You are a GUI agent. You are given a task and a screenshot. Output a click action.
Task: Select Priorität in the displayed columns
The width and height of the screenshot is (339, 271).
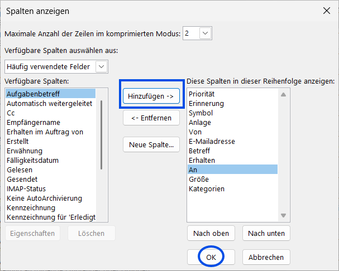coord(202,94)
